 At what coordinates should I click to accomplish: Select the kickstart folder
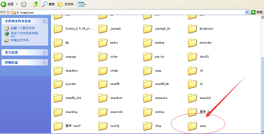(200, 29)
